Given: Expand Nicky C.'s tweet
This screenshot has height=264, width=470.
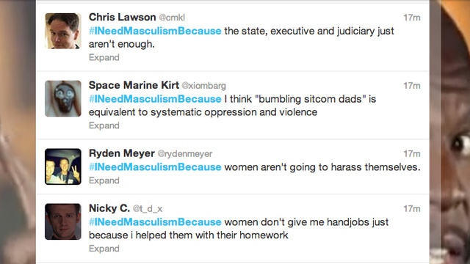Looking at the screenshot, I should 104,249.
